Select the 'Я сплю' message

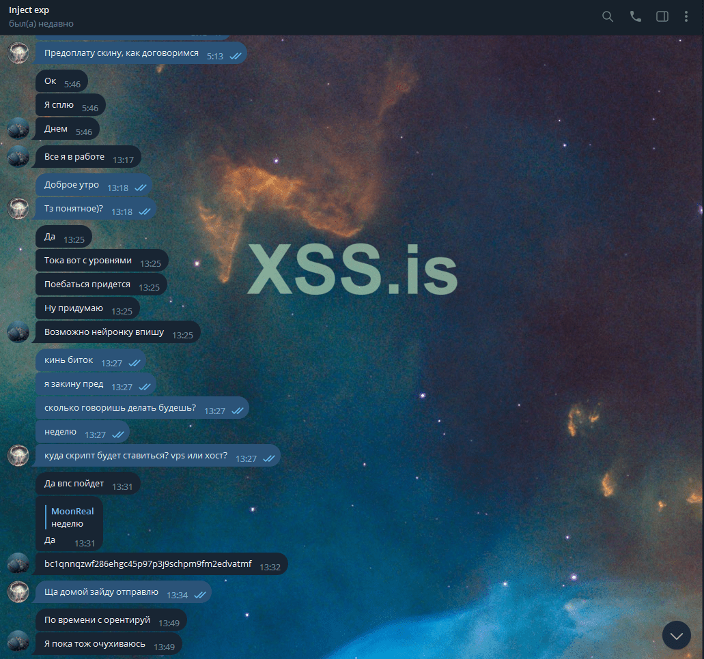(70, 105)
